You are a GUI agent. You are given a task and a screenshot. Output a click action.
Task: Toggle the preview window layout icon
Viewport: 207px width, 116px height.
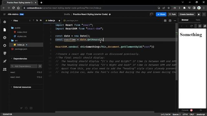coord(170,21)
